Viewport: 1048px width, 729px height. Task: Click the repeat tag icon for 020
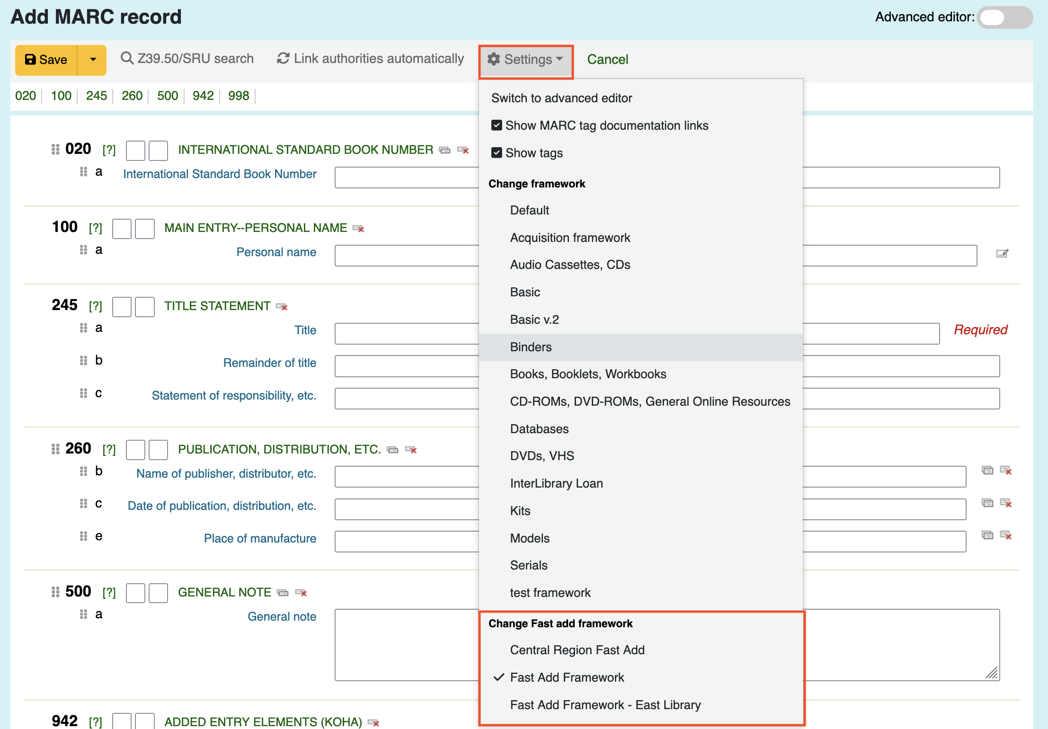pyautogui.click(x=444, y=150)
